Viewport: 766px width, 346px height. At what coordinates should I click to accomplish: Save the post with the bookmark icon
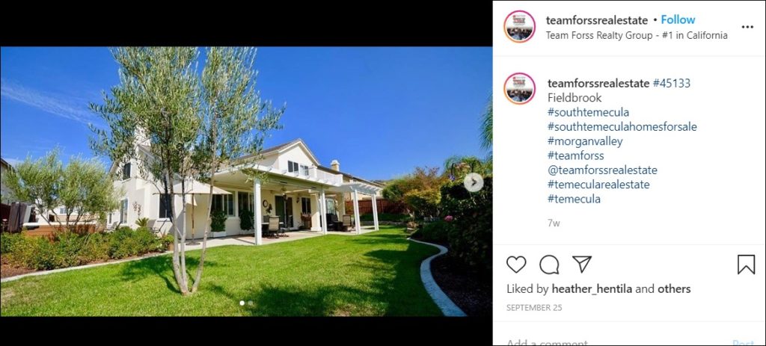746,265
